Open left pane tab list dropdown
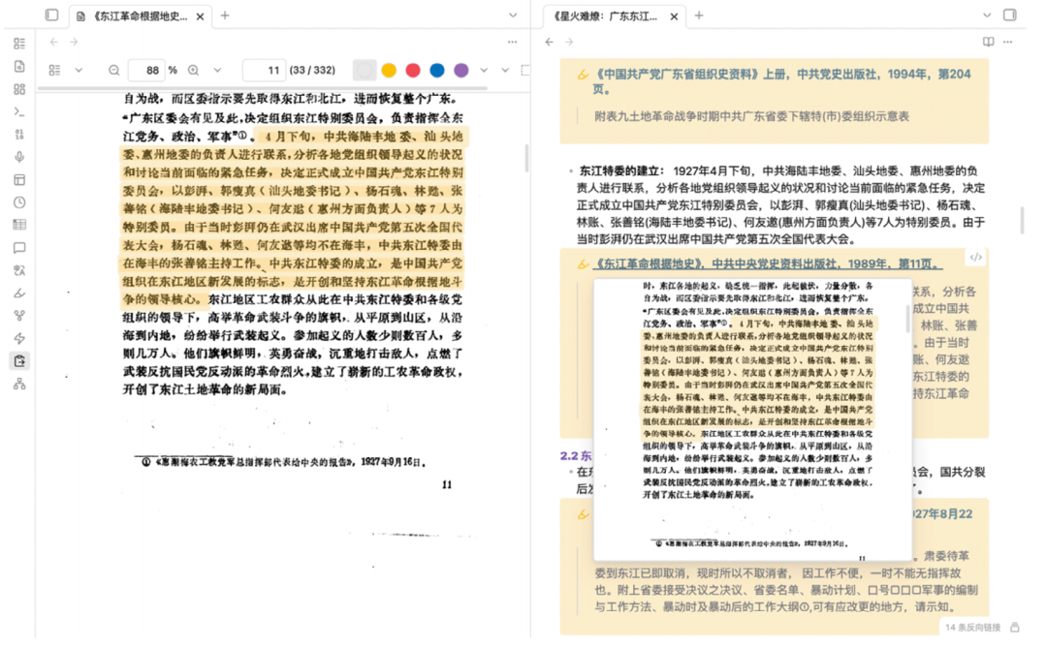Viewport: 1047px width, 649px height. [513, 15]
